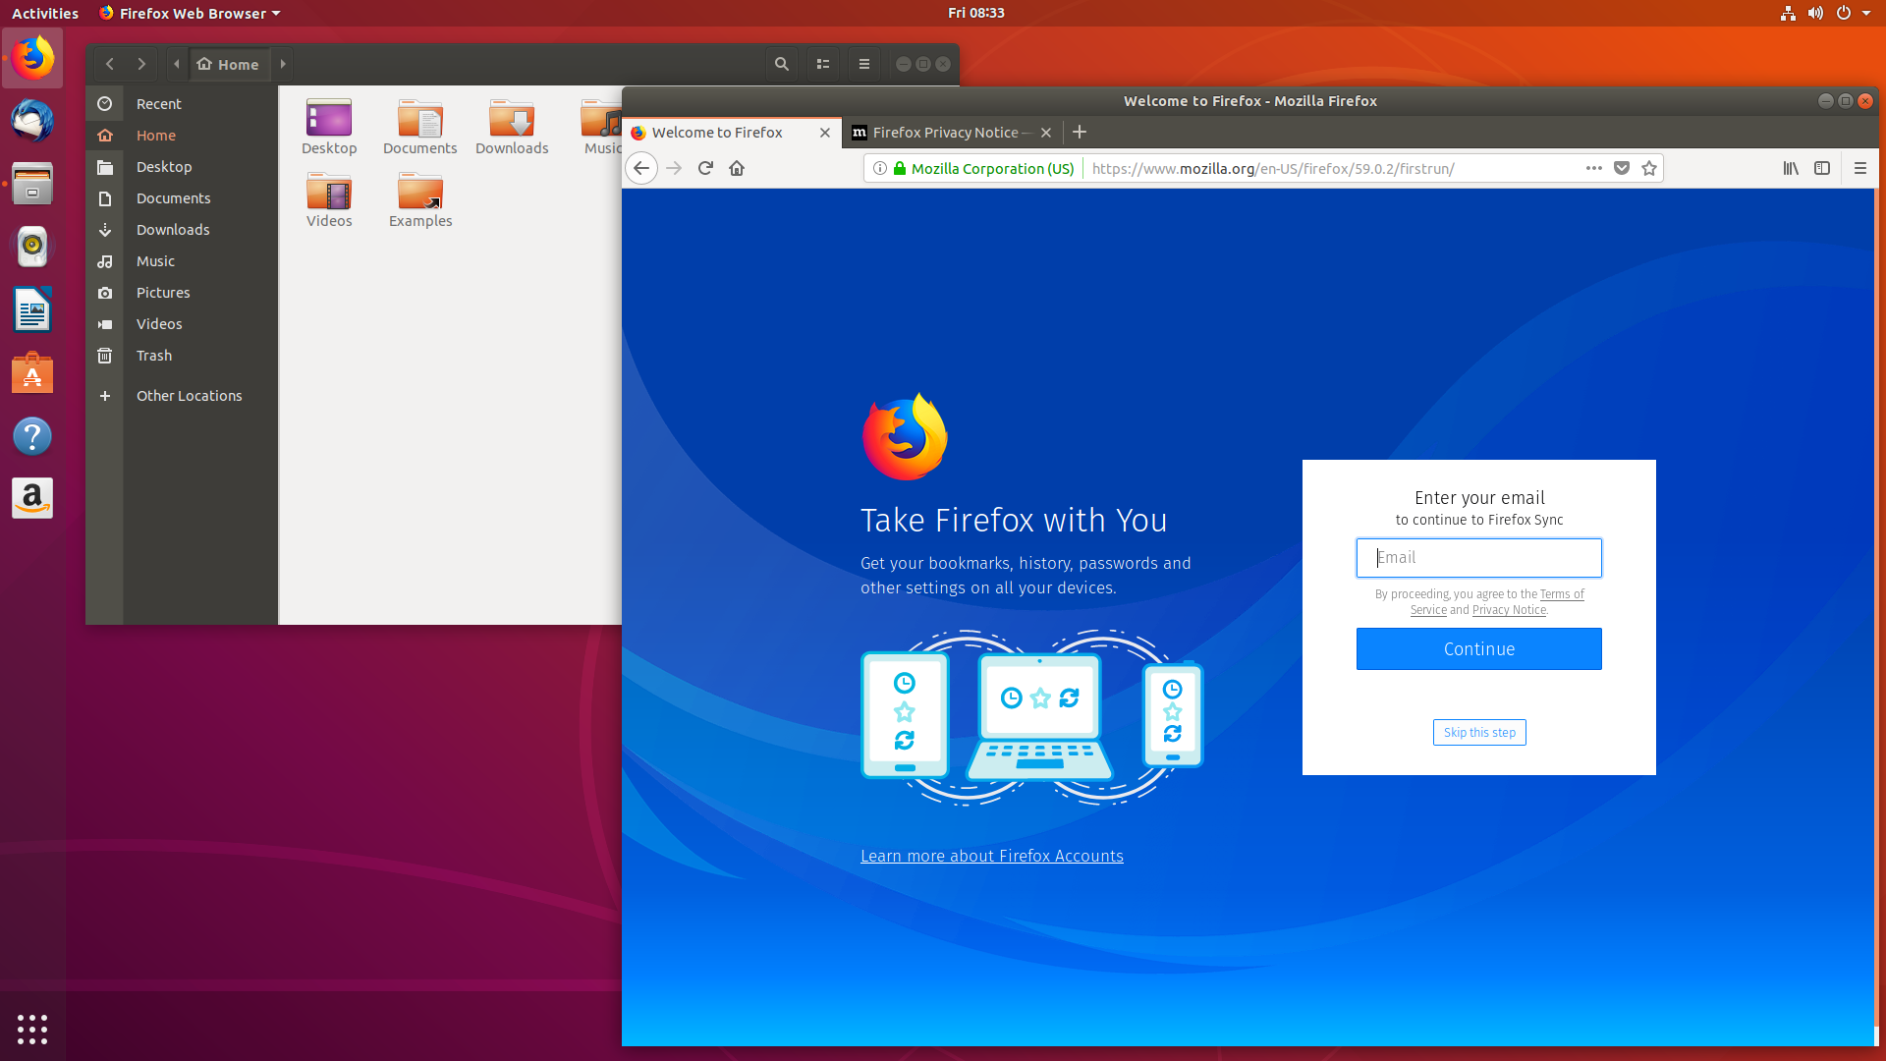Open a new Firefox tab with plus button
The height and width of the screenshot is (1061, 1886).
1080,132
